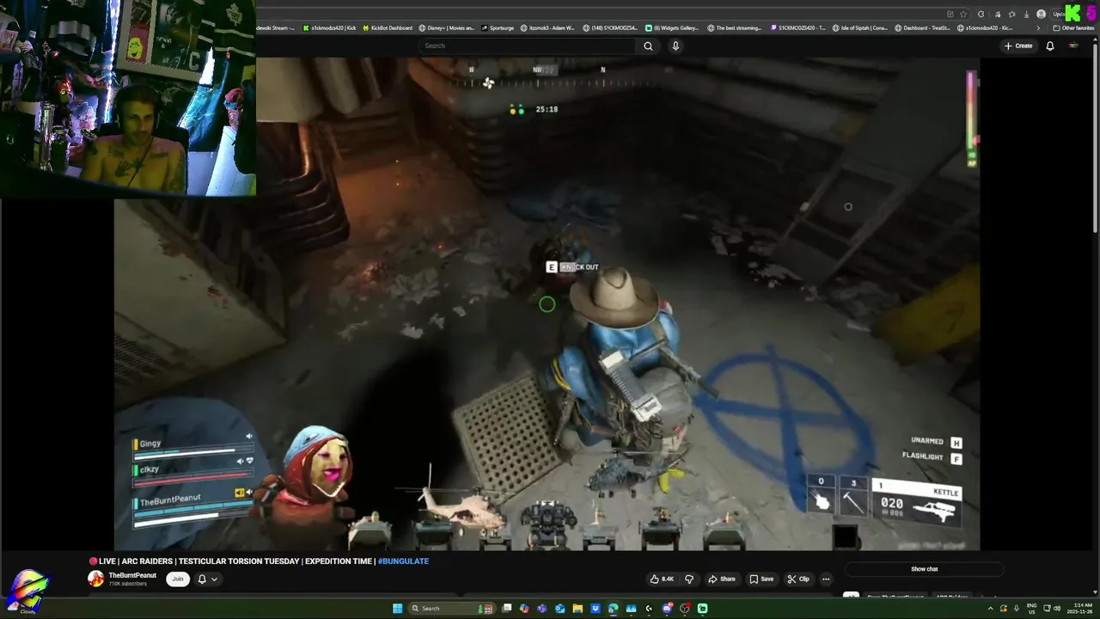The width and height of the screenshot is (1100, 619).
Task: Open Task View in taskbar
Action: [506, 609]
